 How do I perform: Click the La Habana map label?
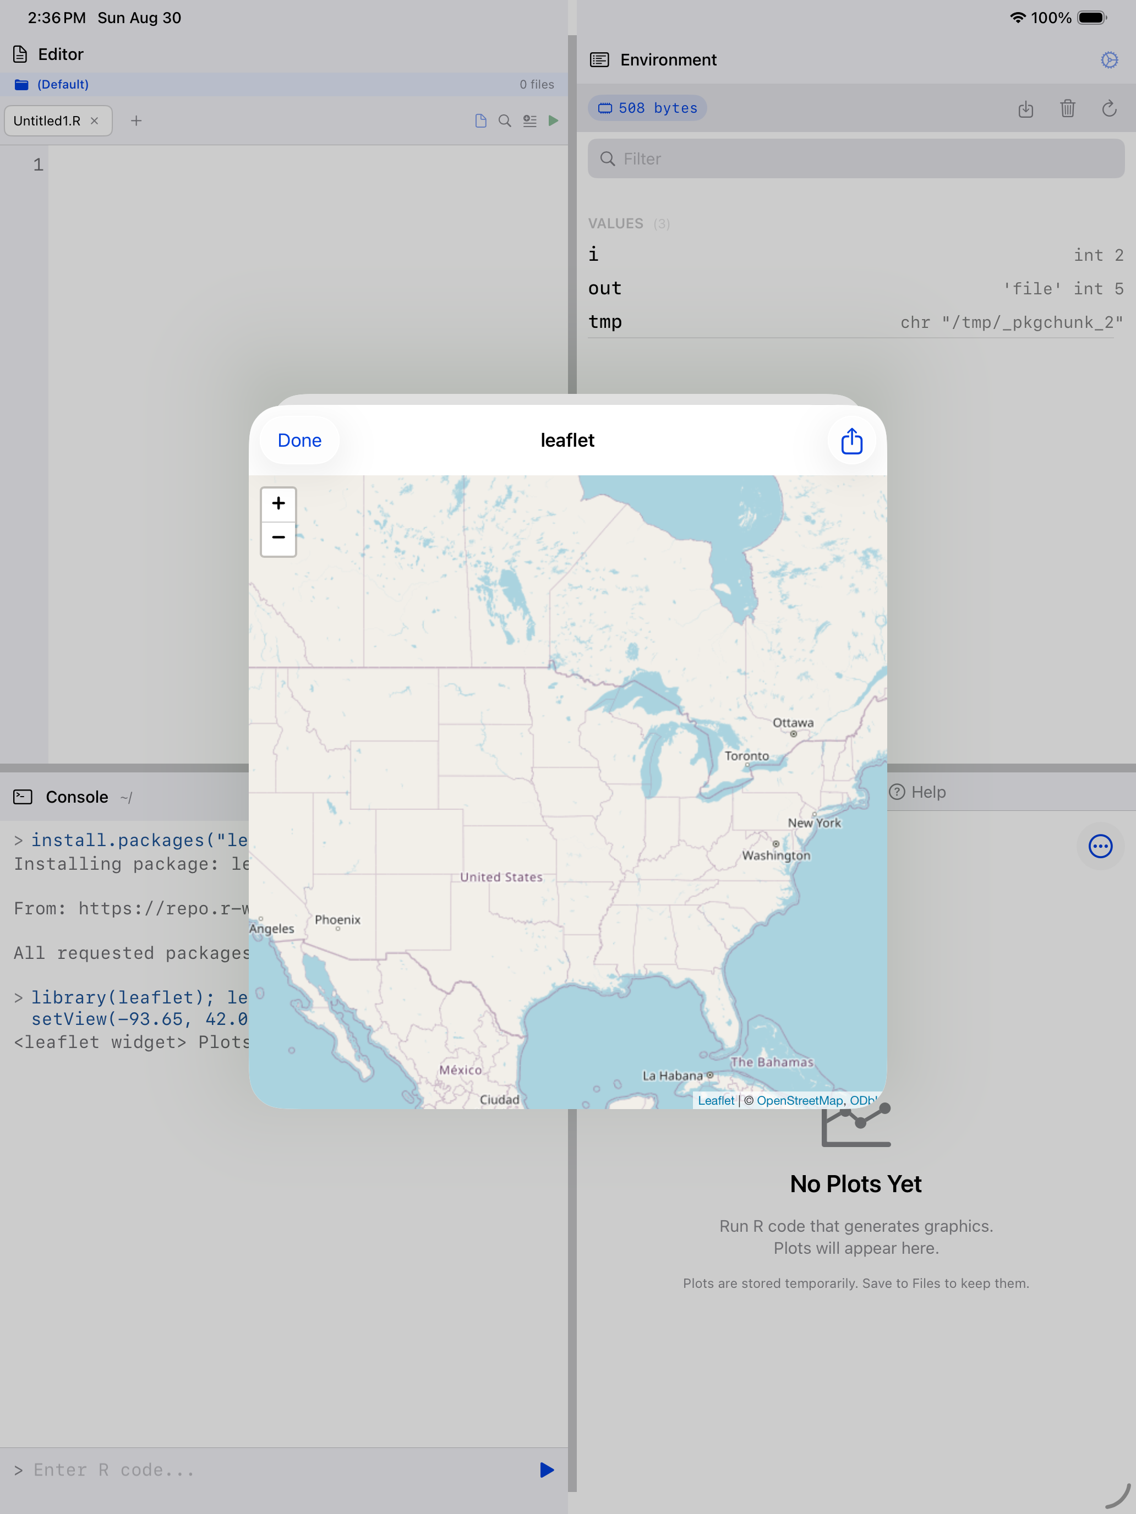[673, 1076]
